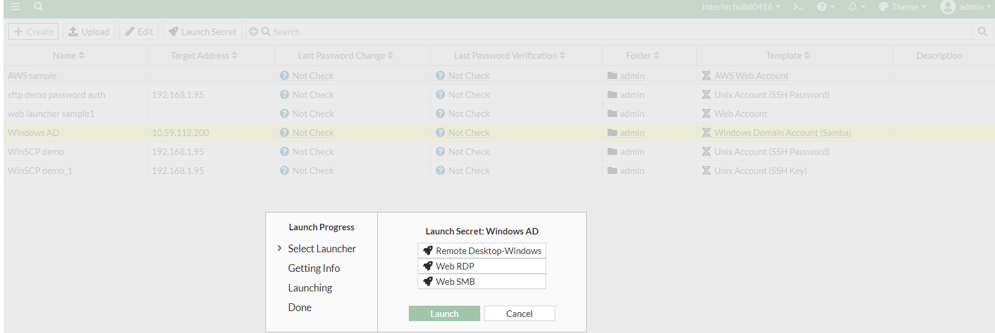
Task: Open the admin user dropdown
Action: tap(965, 7)
